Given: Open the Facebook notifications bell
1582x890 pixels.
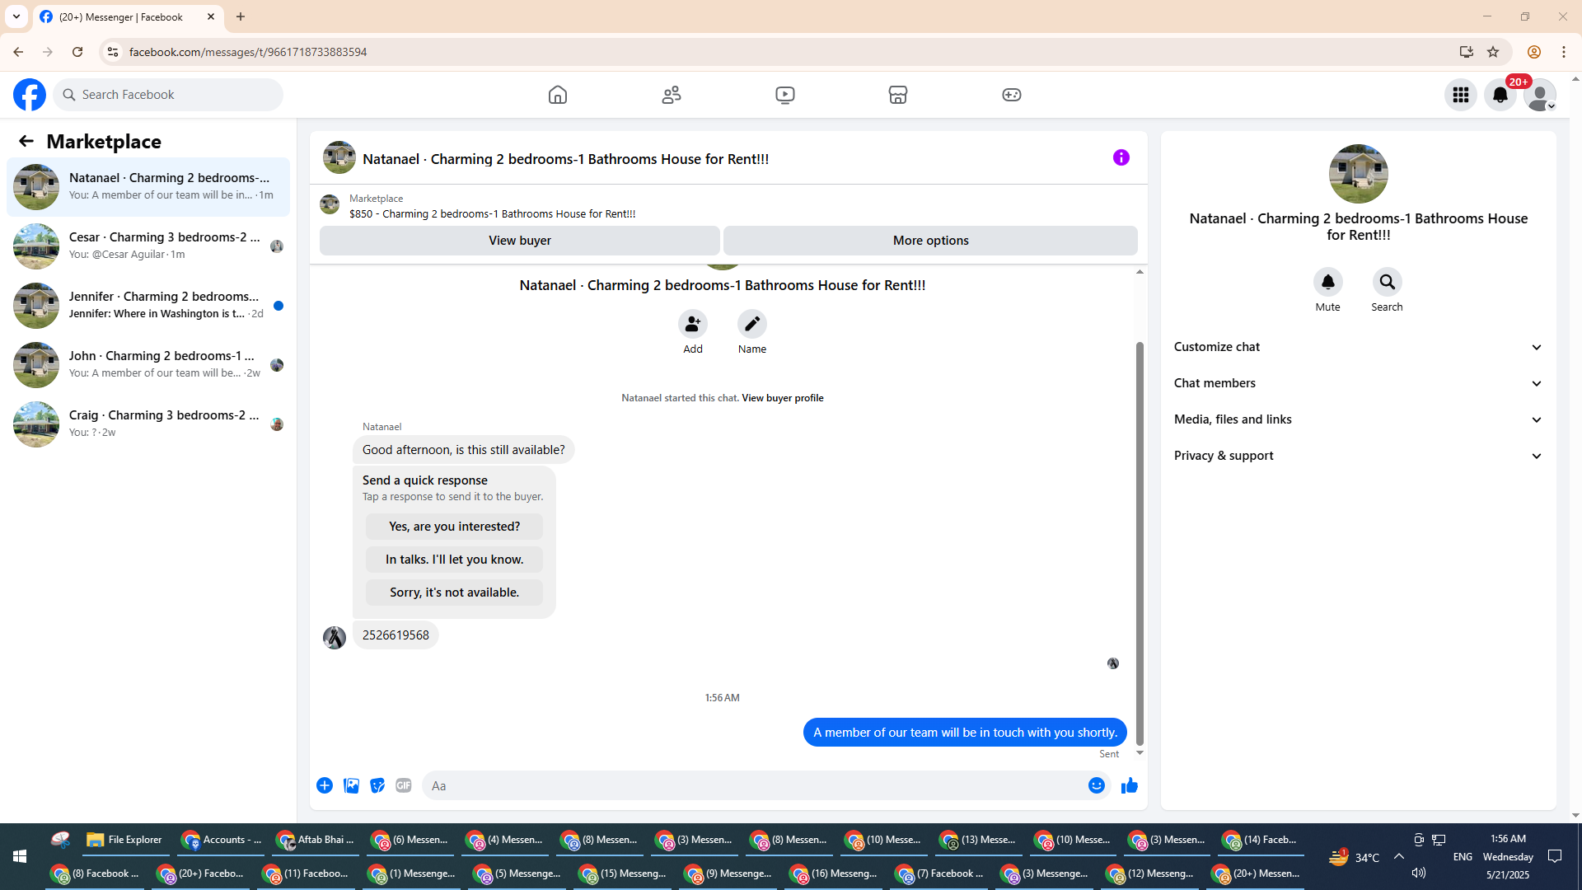Looking at the screenshot, I should point(1500,95).
